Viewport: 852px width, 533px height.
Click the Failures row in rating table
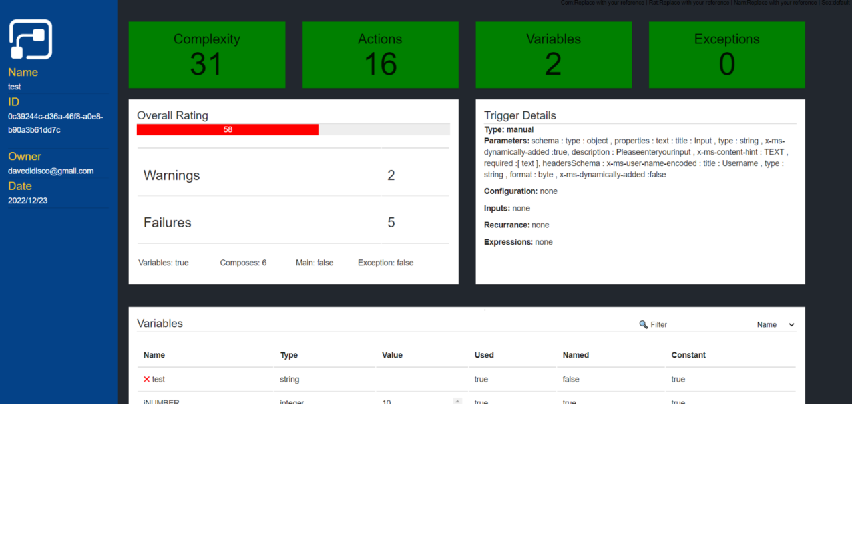(293, 223)
